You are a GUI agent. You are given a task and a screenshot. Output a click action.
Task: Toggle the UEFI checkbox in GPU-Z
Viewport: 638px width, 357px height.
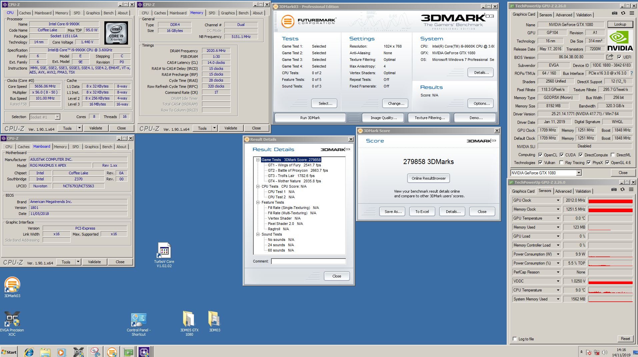[x=619, y=57]
